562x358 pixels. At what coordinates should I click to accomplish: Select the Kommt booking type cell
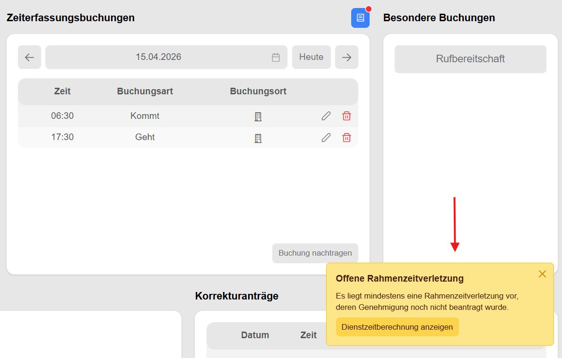coord(145,116)
